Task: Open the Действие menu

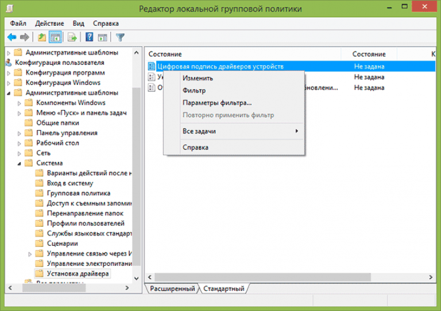Action: [49, 23]
